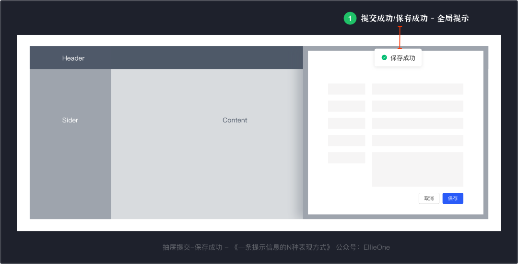518x264 pixels.
Task: Focus the second form input field placeholder
Action: (417, 106)
